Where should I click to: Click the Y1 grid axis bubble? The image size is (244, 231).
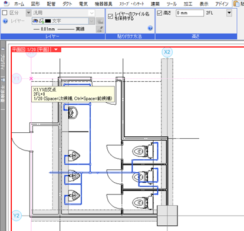17,79
